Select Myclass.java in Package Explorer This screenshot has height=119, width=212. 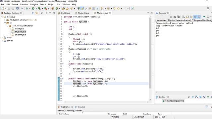pos(21,32)
